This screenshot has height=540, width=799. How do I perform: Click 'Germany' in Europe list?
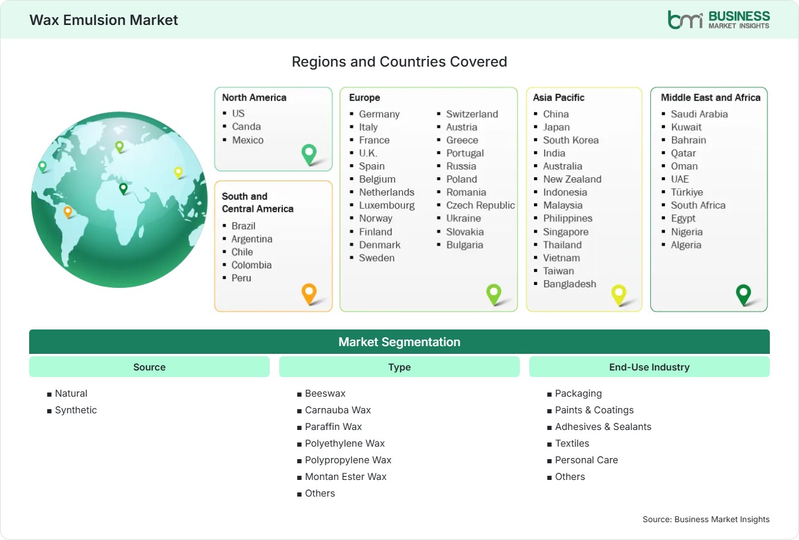[x=379, y=114]
